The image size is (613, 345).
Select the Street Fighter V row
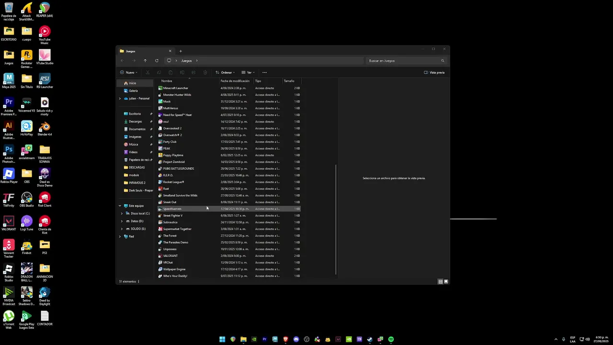229,216
